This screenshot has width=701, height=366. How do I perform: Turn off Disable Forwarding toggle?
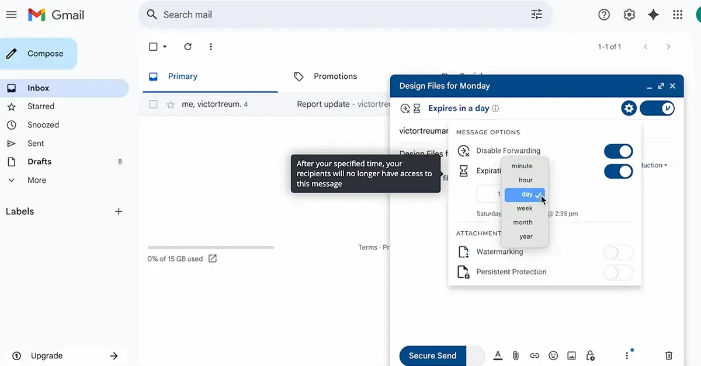(x=618, y=151)
